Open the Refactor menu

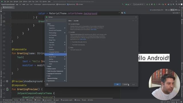click(x=25, y=1)
